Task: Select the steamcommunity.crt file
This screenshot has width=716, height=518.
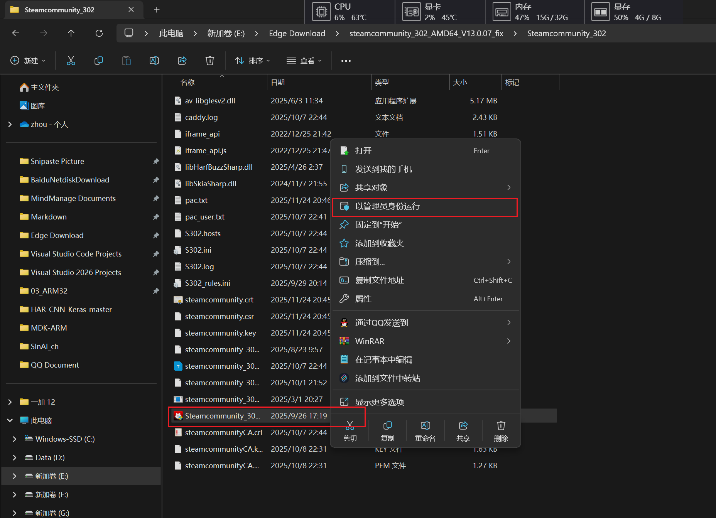Action: tap(219, 300)
